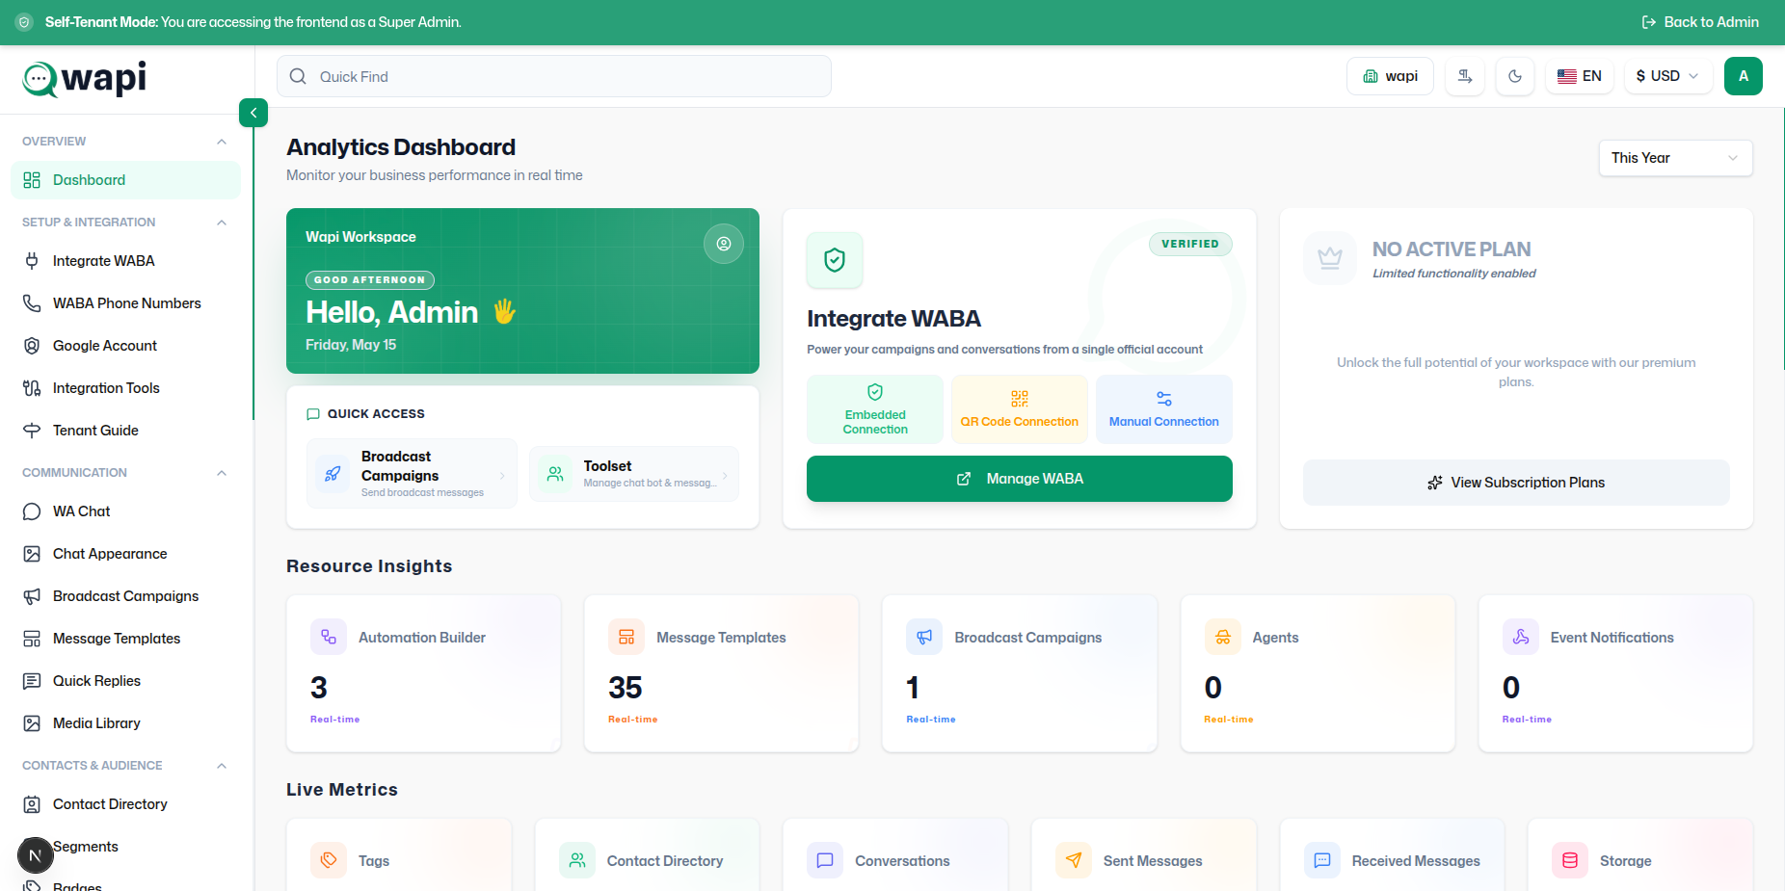Click the Contact Directory metric icon
The image size is (1785, 891).
577,860
